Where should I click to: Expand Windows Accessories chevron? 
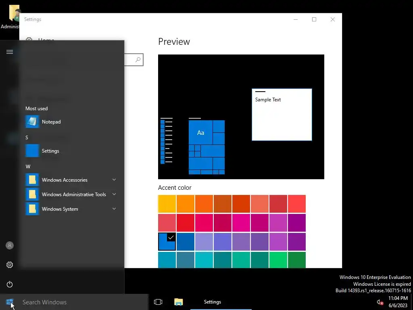[x=114, y=180]
